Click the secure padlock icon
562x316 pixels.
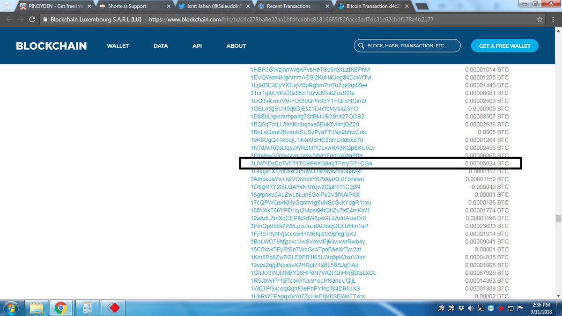(x=44, y=20)
